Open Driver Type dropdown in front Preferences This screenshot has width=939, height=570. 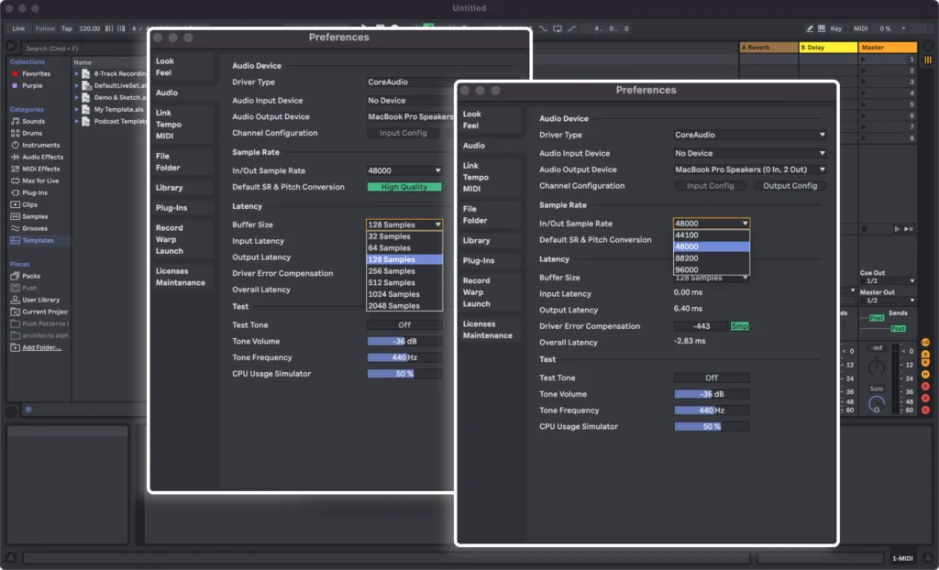coord(750,135)
